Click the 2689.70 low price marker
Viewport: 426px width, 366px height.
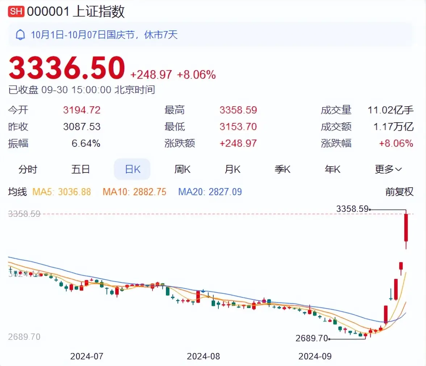[312, 339]
